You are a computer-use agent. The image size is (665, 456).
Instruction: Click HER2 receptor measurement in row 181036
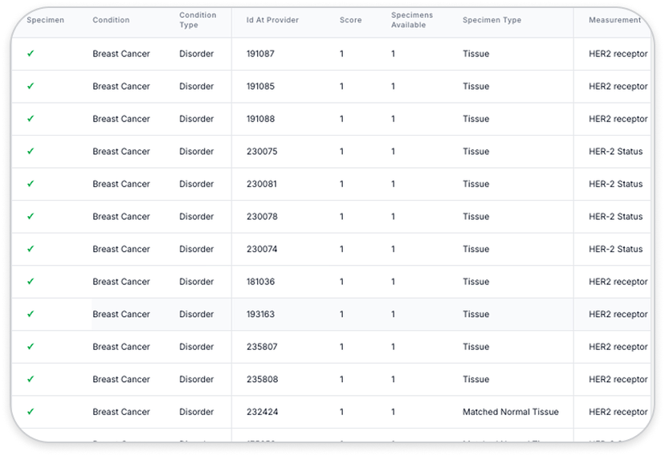618,282
